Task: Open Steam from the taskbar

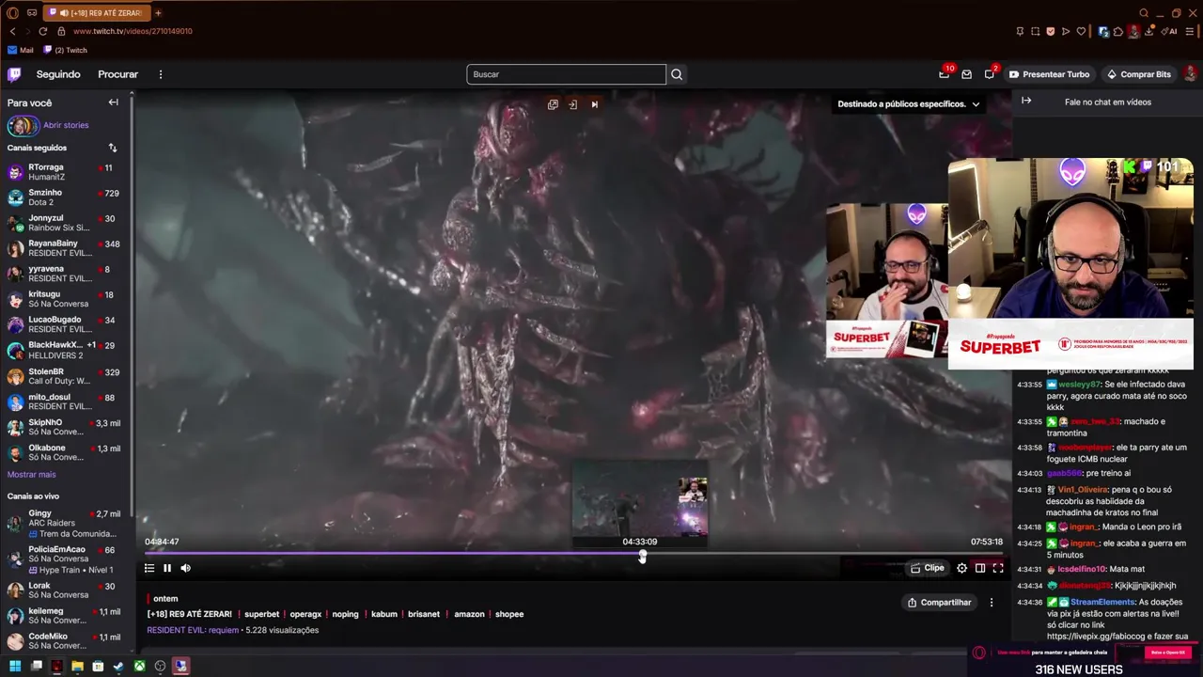Action: [x=118, y=667]
